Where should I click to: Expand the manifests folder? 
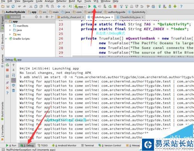(10, 26)
